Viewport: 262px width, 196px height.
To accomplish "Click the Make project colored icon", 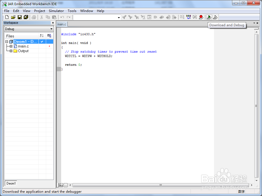I will tap(189, 17).
